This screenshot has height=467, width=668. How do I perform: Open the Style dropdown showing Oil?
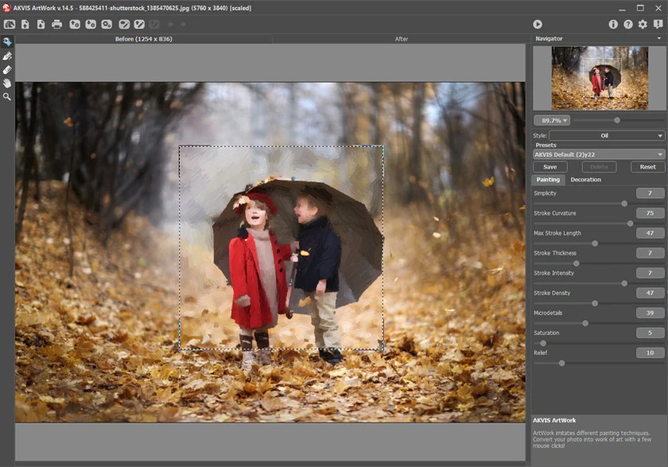coord(604,135)
